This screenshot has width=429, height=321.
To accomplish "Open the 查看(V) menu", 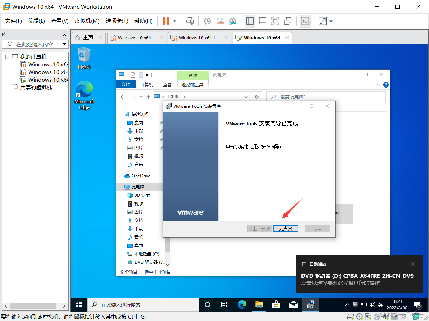I will [60, 21].
